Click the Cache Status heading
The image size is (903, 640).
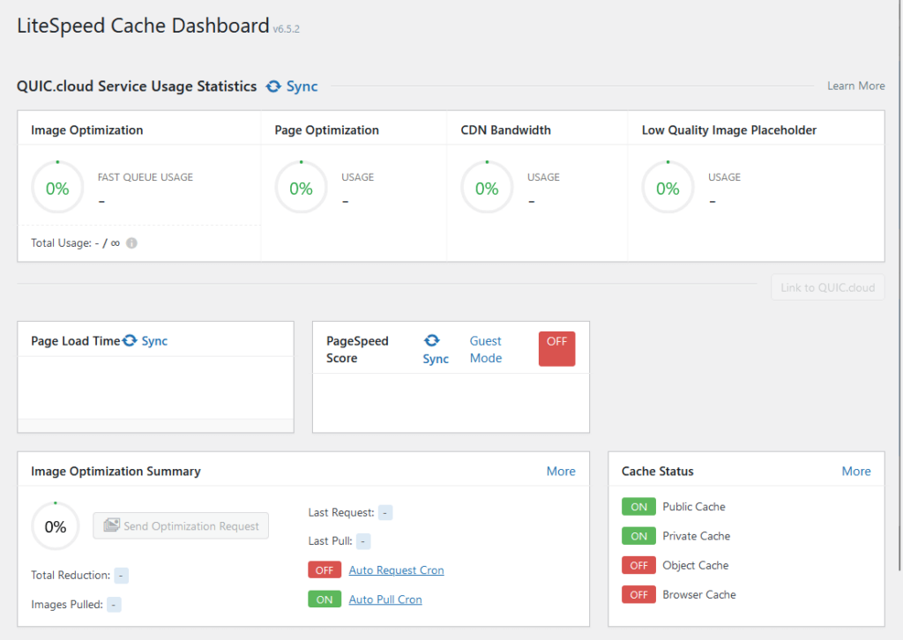658,471
